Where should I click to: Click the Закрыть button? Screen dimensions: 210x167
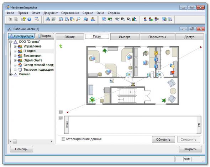pos(190,149)
